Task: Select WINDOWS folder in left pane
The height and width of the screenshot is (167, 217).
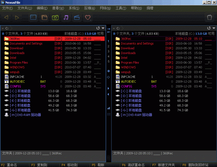Action: pos(54,67)
